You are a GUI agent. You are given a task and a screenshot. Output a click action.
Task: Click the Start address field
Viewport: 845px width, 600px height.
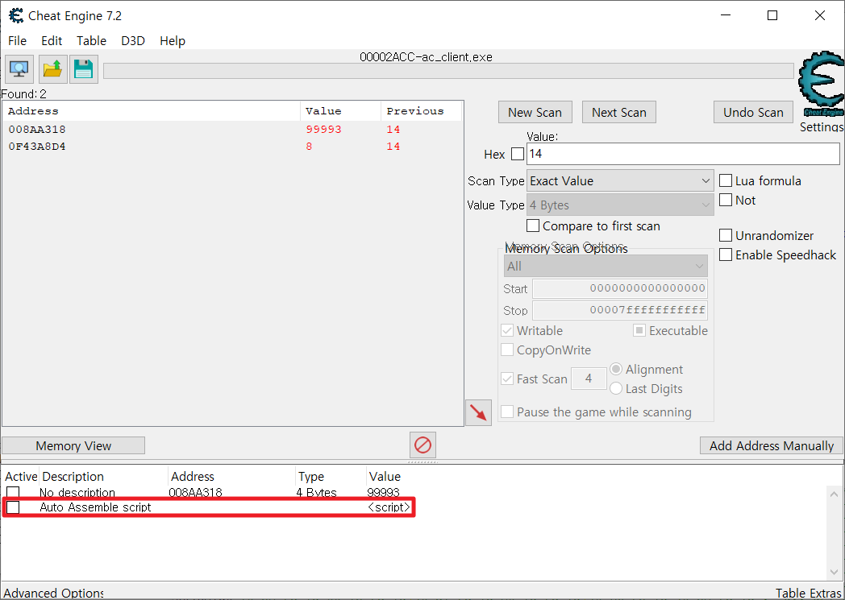[x=620, y=288]
